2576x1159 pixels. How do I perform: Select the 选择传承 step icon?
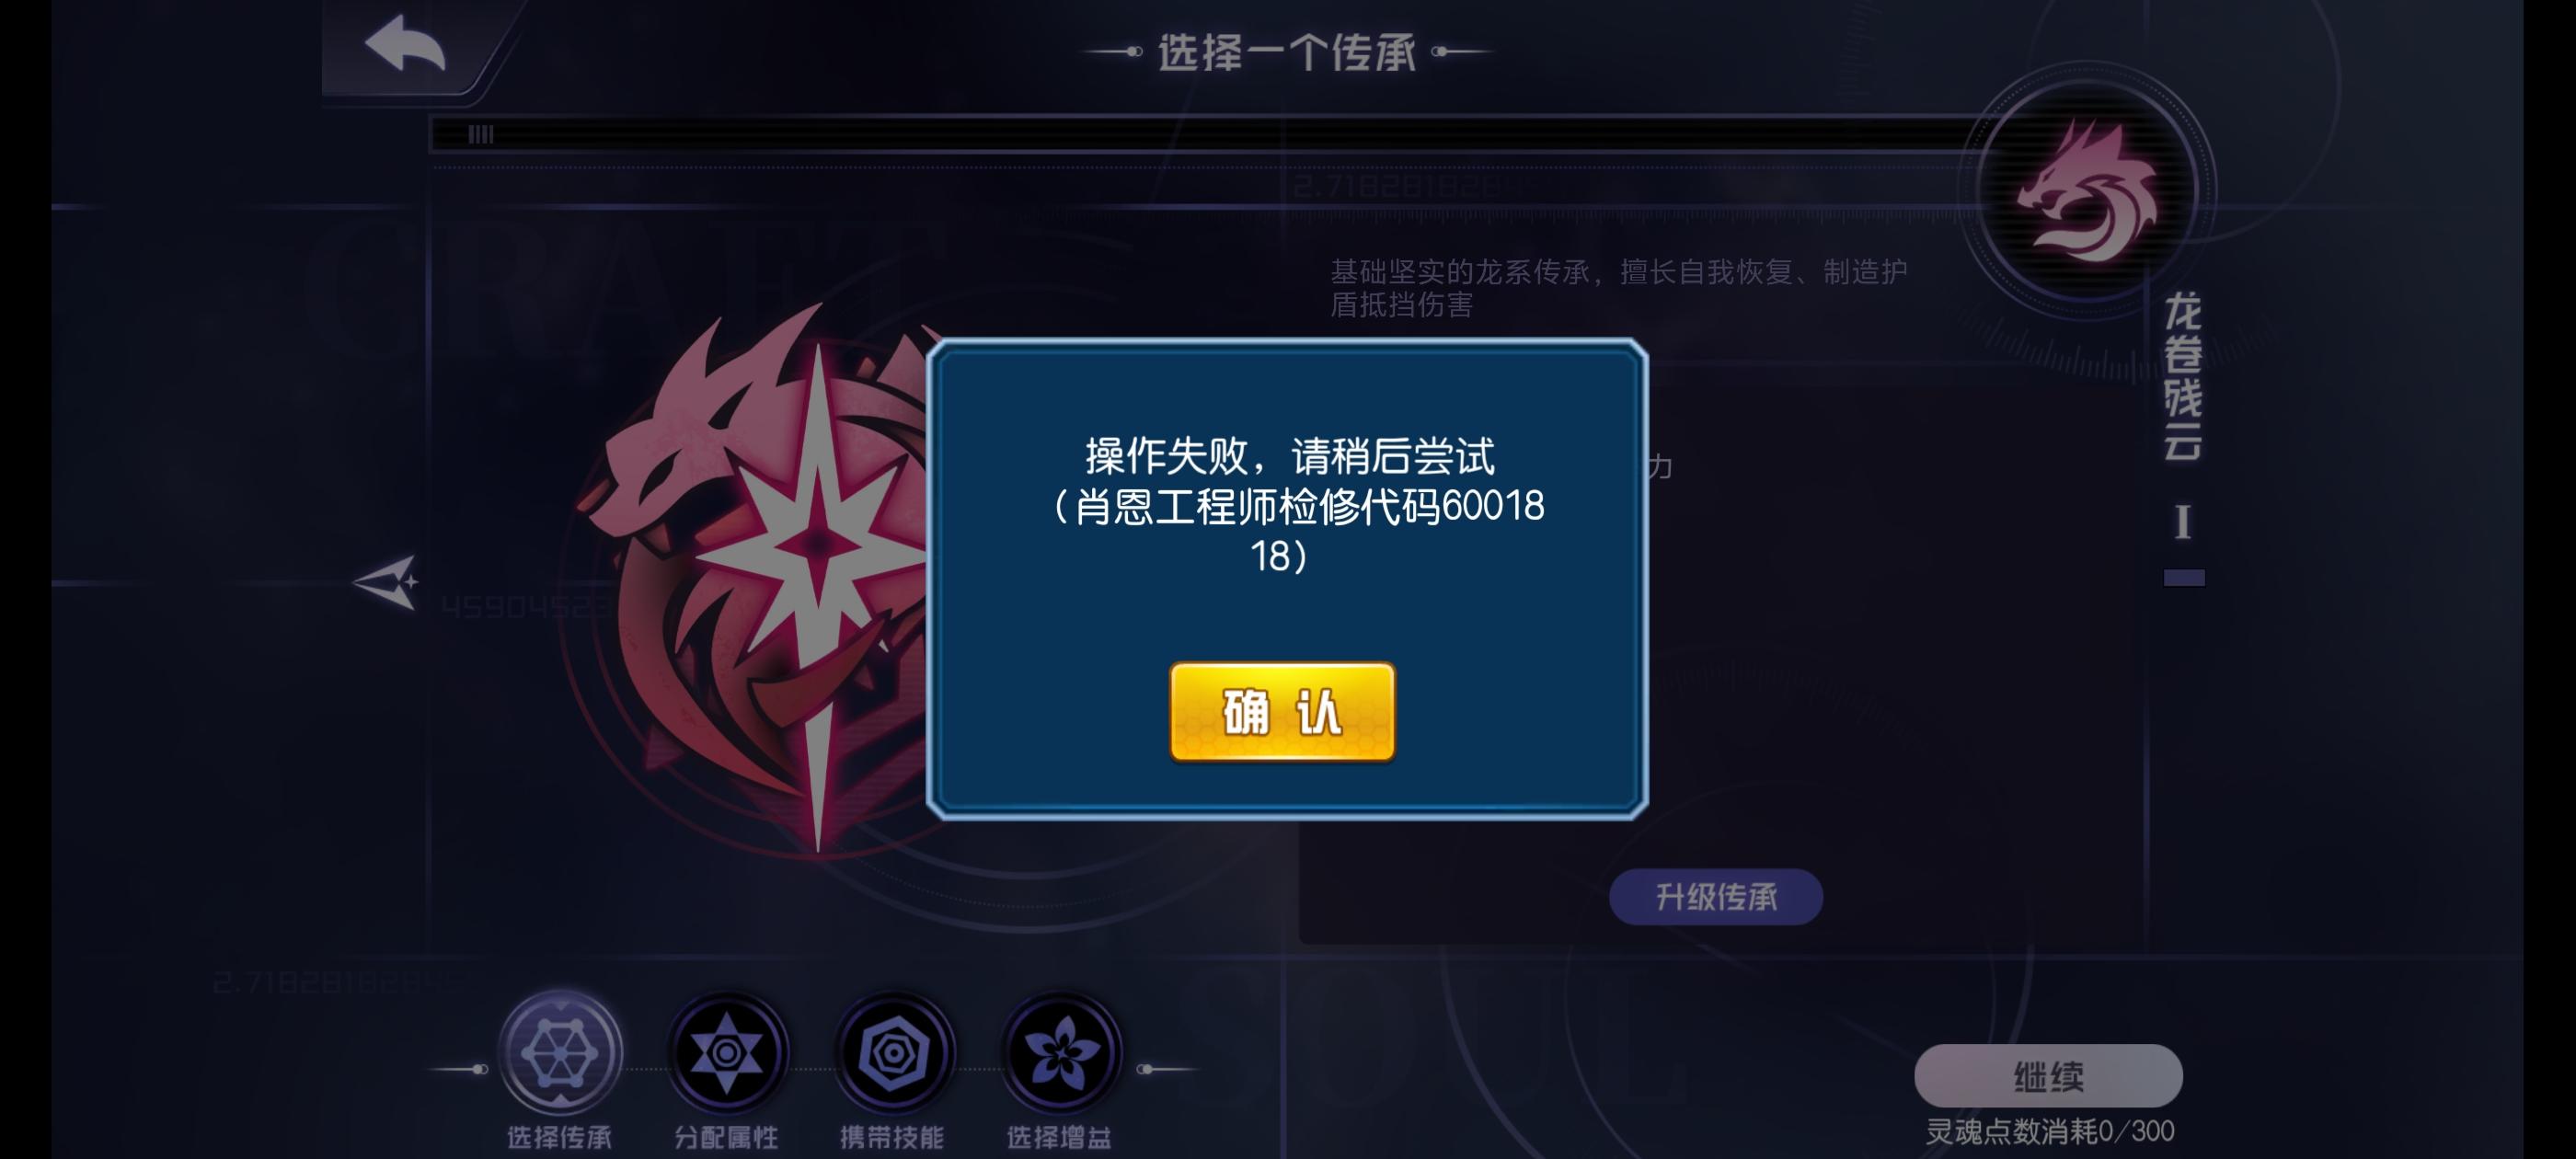(x=560, y=1052)
